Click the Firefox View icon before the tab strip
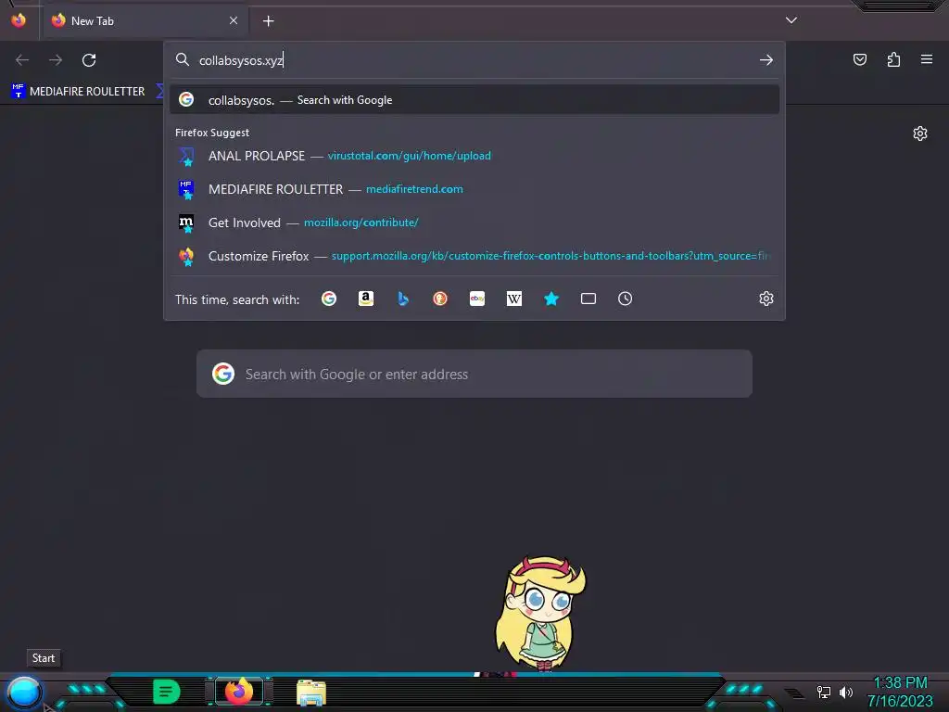The height and width of the screenshot is (712, 949). click(x=19, y=20)
